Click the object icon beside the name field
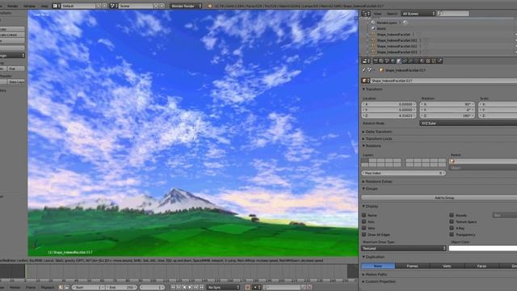 pos(366,81)
